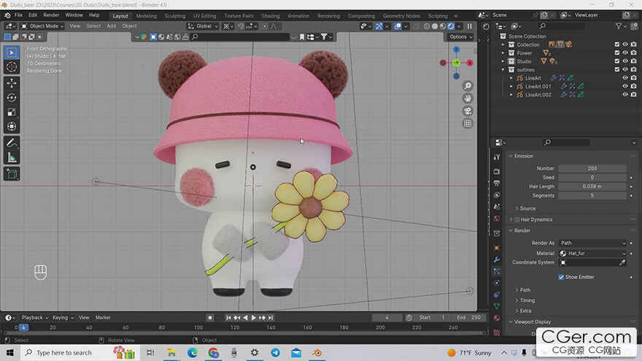Open the Output properties tab
The height and width of the screenshot is (361, 642).
(x=497, y=183)
